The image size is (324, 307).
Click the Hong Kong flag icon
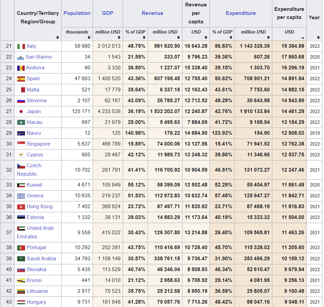(x=21, y=206)
